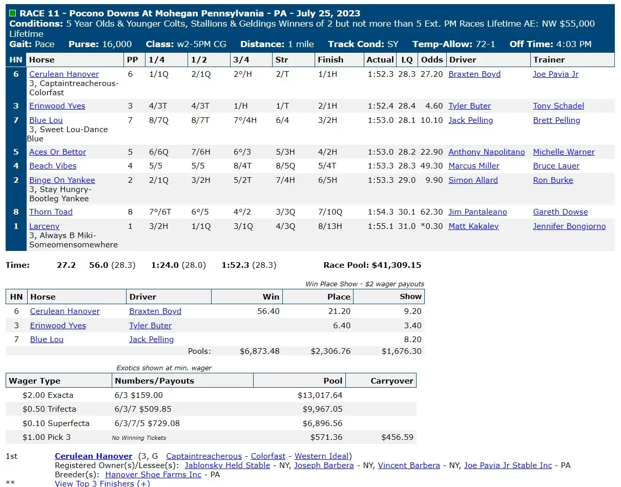
Task: Open trainer Joe Pavia Jr's page
Action: click(x=556, y=74)
